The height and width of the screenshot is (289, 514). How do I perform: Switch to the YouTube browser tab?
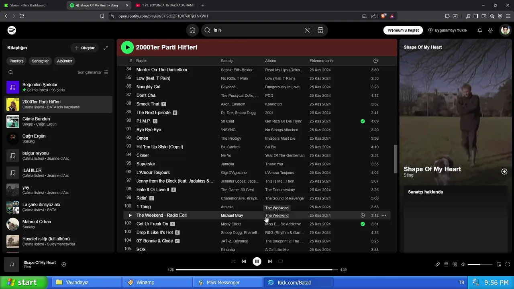pos(165,5)
